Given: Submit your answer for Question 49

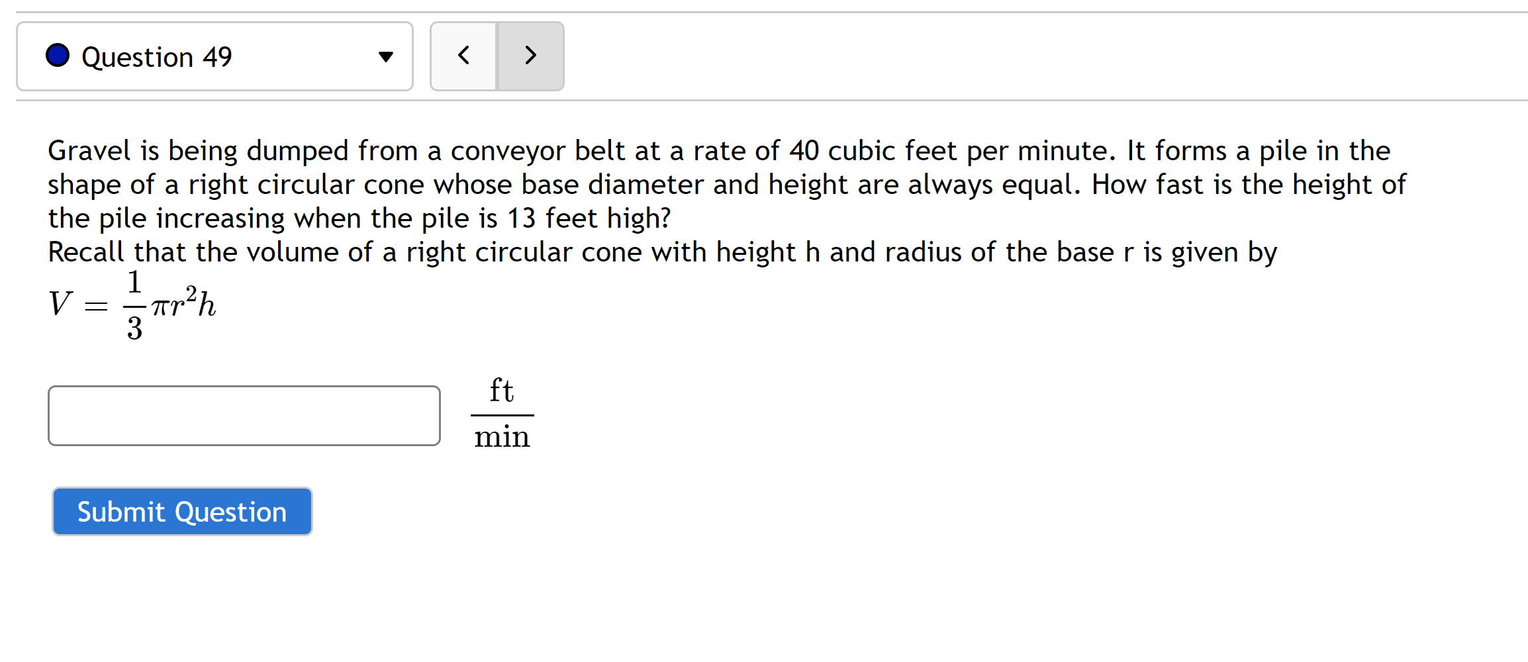Looking at the screenshot, I should (x=181, y=511).
